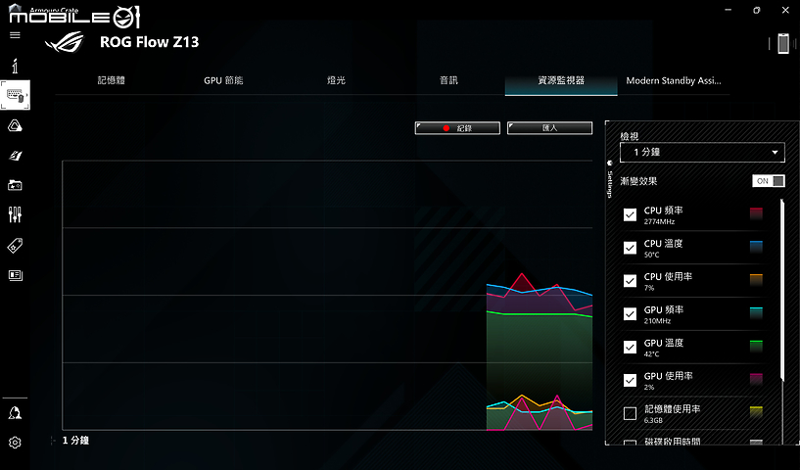Switch to the GPU 節能 tab
Screen dimensions: 800x470
pyautogui.click(x=223, y=80)
